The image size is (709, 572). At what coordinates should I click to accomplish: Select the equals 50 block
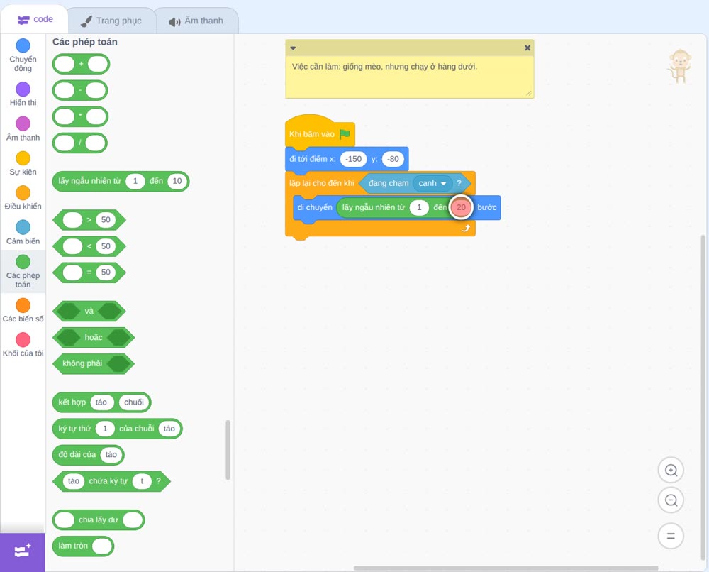89,273
